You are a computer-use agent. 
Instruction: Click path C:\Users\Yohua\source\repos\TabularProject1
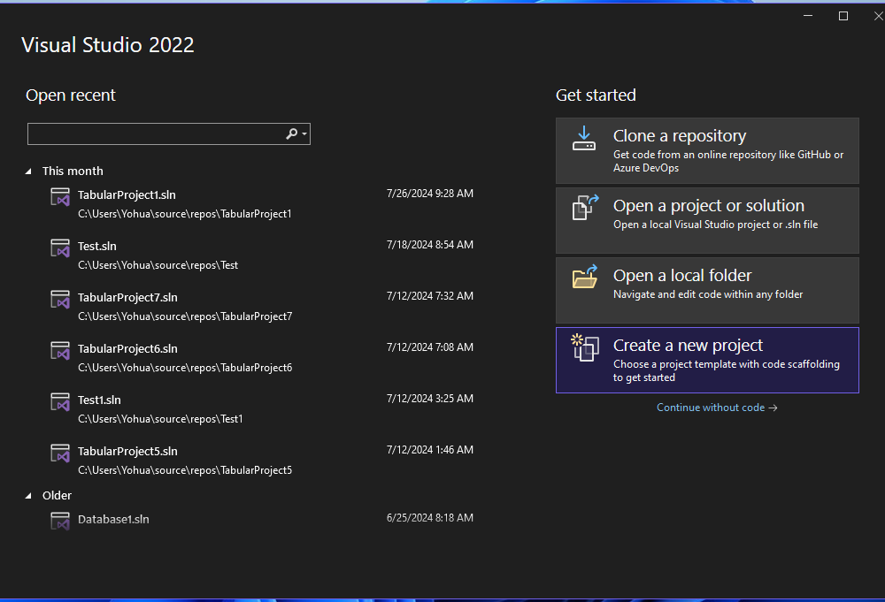point(185,214)
